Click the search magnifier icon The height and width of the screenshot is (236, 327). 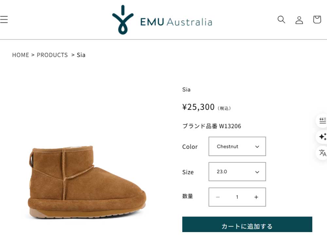(x=281, y=19)
